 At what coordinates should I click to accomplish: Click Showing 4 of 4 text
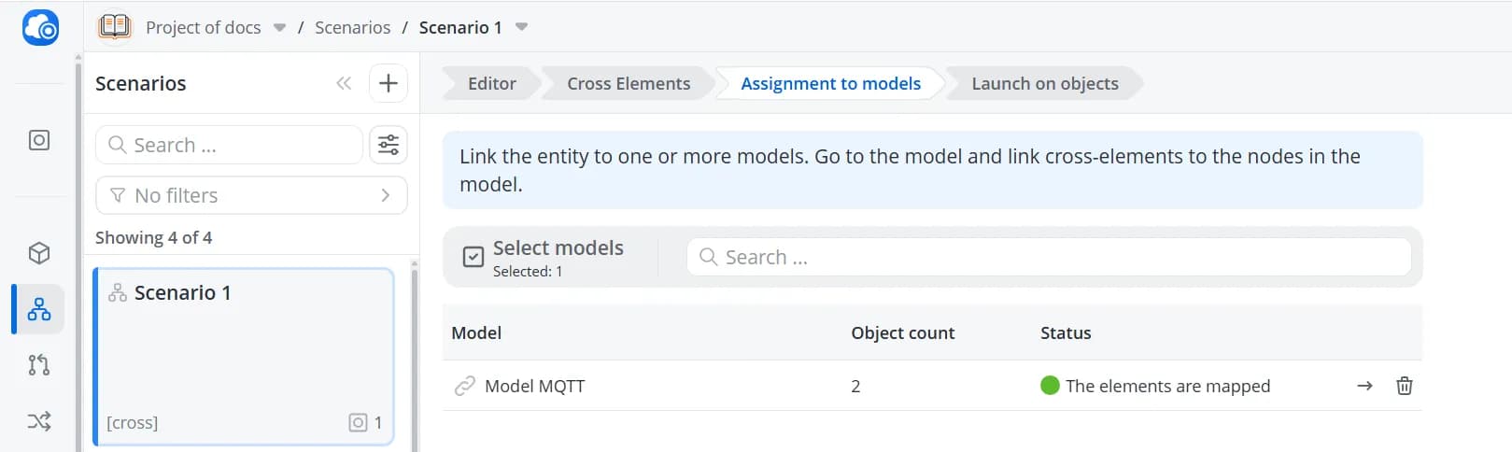(153, 237)
